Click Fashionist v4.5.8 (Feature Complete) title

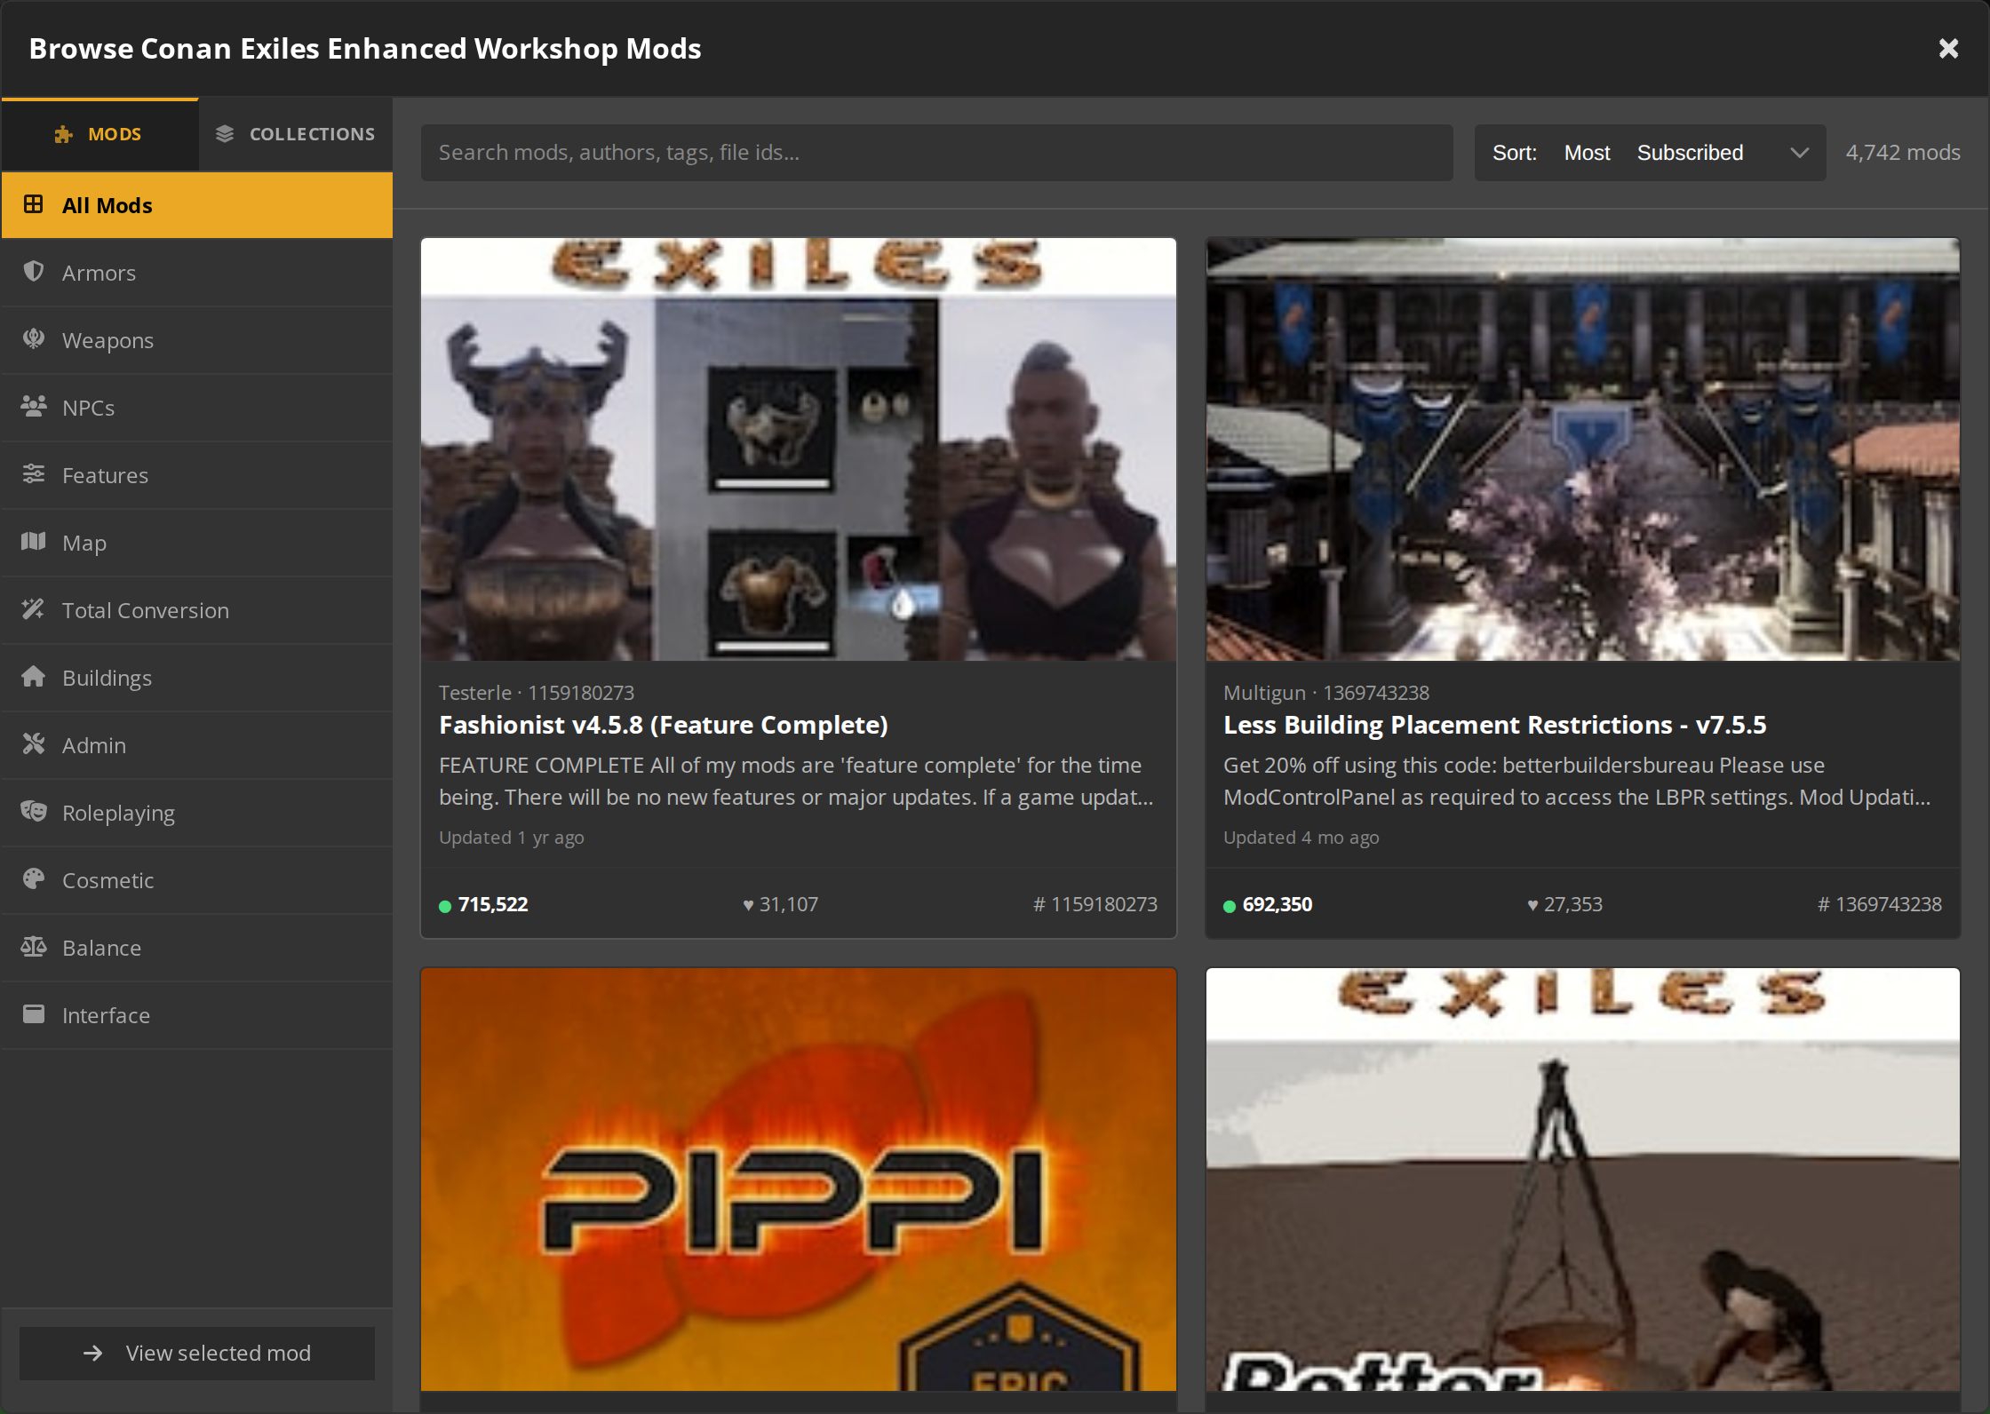point(664,725)
